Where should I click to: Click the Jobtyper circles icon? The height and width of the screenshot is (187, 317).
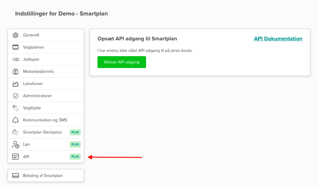(15, 59)
